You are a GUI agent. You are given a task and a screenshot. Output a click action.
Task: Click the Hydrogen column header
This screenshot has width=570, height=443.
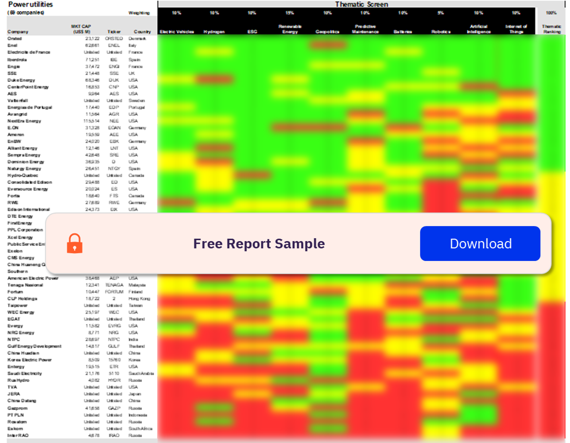click(214, 31)
